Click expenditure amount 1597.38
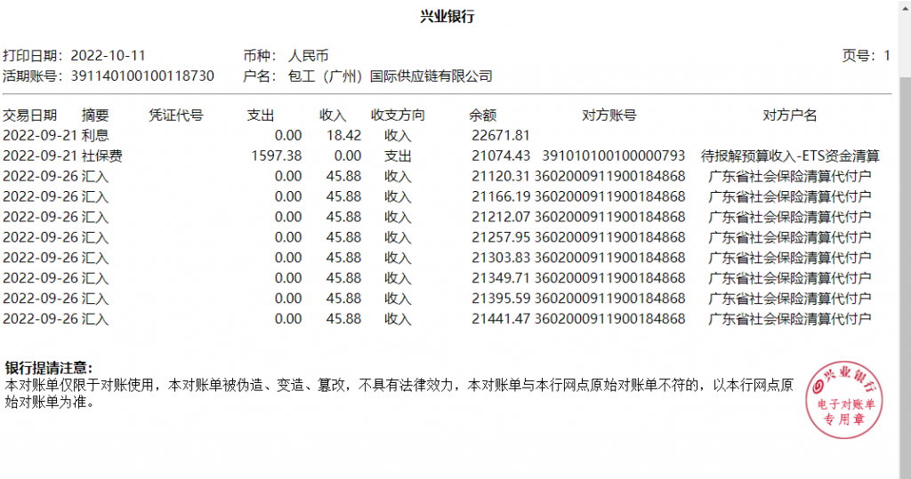 pos(277,156)
